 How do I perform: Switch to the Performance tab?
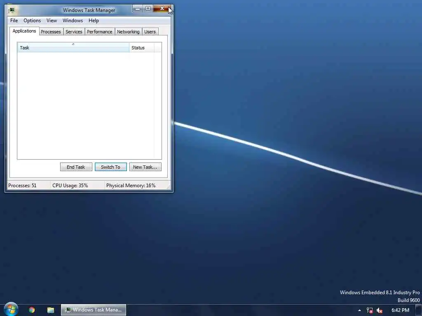pyautogui.click(x=100, y=32)
